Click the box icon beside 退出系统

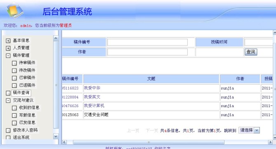coord(8,138)
